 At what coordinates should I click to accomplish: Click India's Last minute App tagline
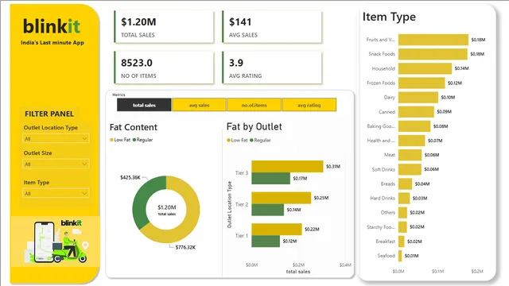(52, 42)
